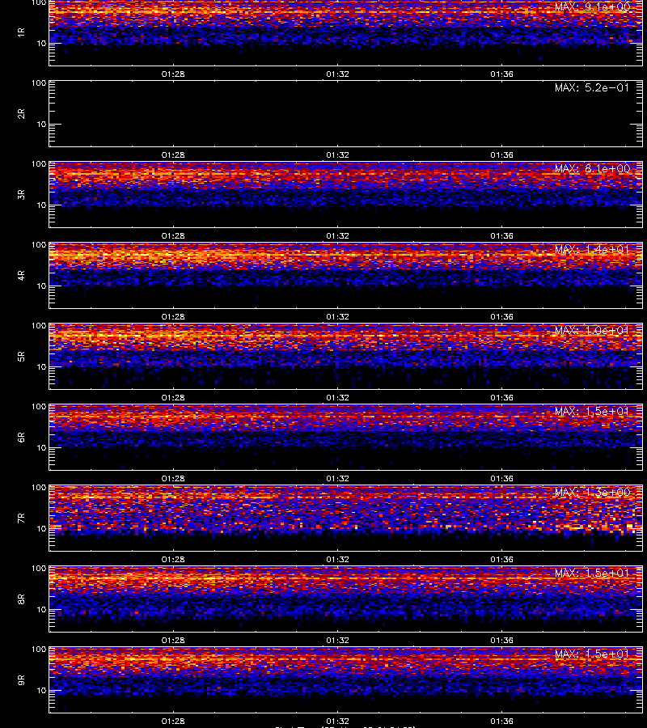Click 01:36 tick label below 8R panel
Screen dimensions: 647x728
click(501, 641)
